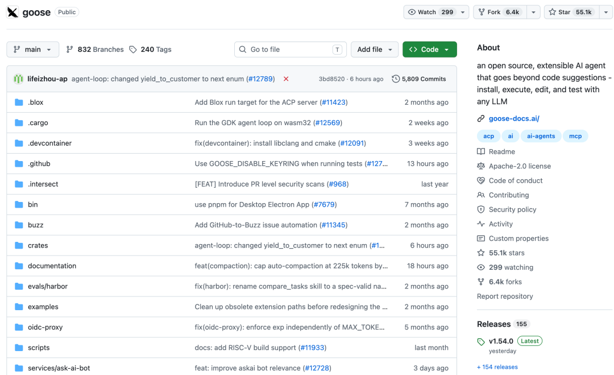614x375 pixels.
Task: Click the book icon beside Readme
Action: click(481, 151)
